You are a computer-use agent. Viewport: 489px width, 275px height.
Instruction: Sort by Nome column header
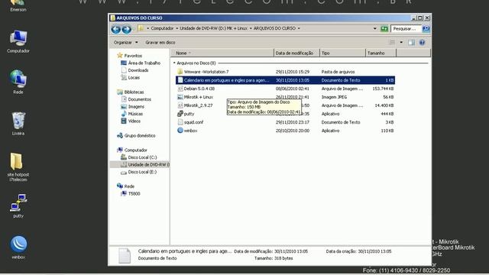222,53
